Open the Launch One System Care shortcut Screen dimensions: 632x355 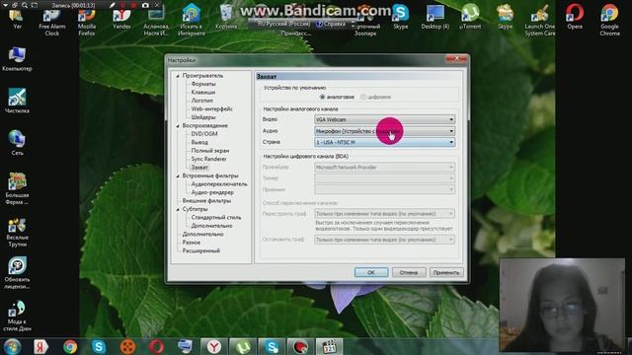click(x=540, y=20)
